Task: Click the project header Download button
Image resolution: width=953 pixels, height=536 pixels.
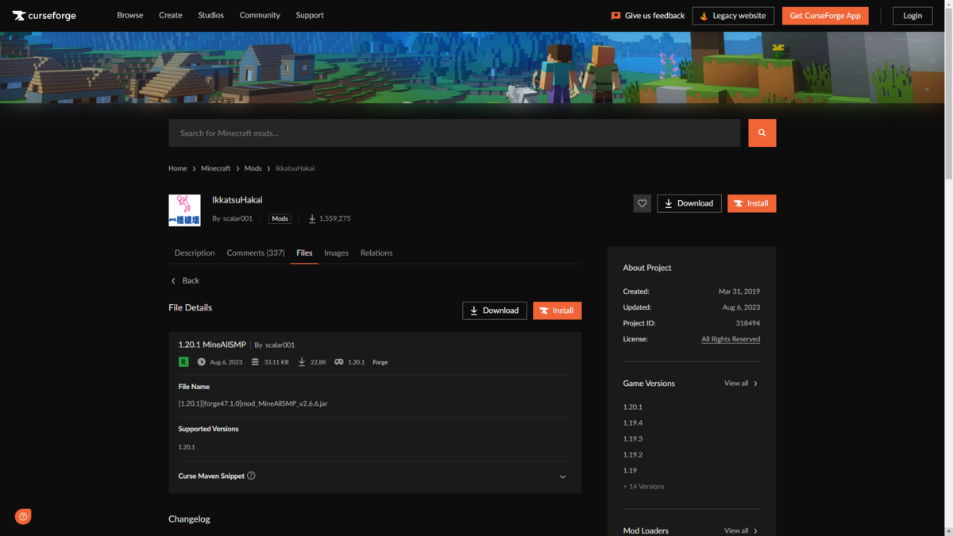Action: pos(689,203)
